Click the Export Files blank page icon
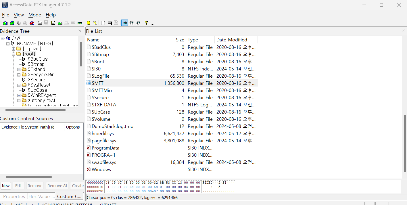This screenshot has height=205, width=407. (103, 23)
